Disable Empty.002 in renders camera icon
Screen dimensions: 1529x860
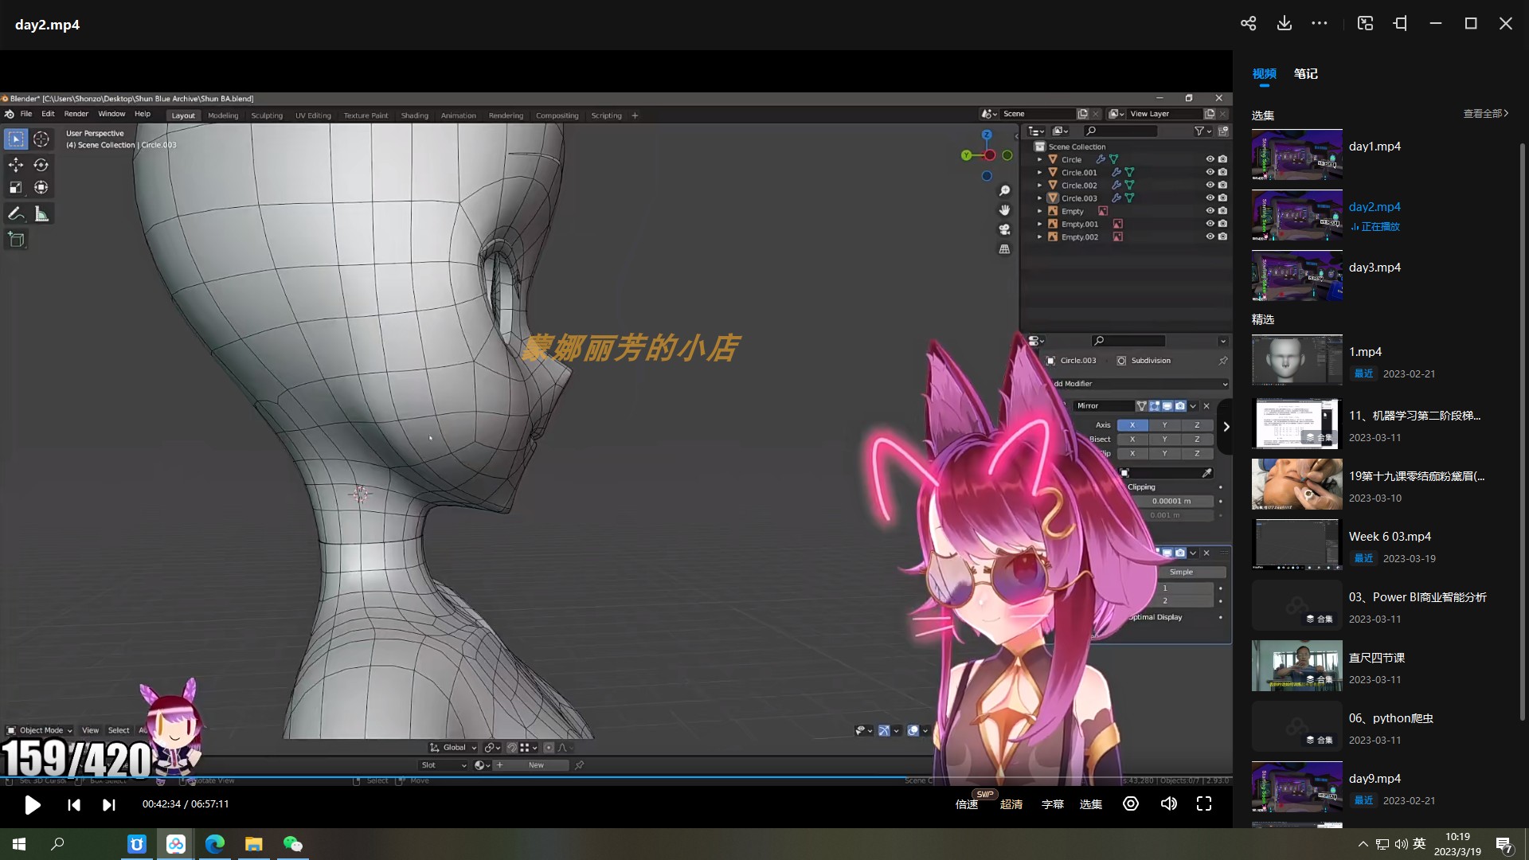pyautogui.click(x=1222, y=236)
